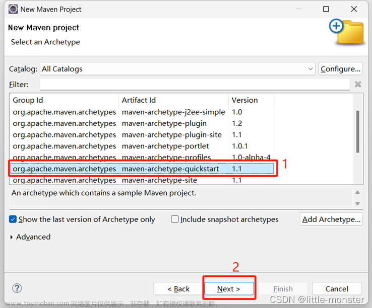
Task: Enable Include snapshot archetypes checkbox
Action: [174, 219]
